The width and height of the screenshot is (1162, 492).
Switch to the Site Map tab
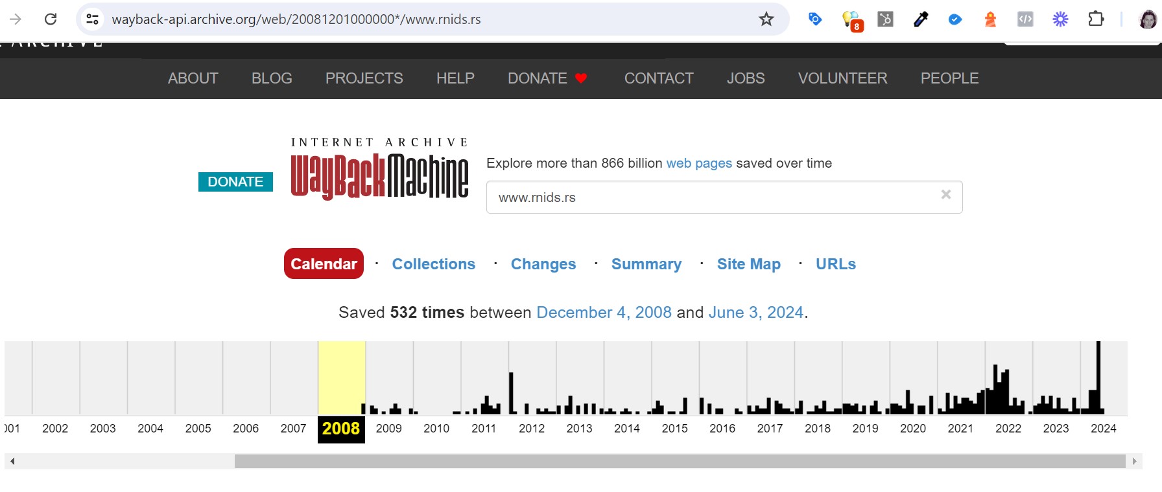(748, 264)
